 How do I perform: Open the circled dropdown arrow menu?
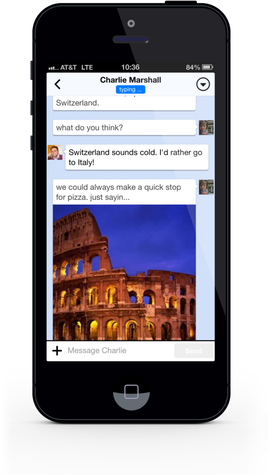pos(203,84)
